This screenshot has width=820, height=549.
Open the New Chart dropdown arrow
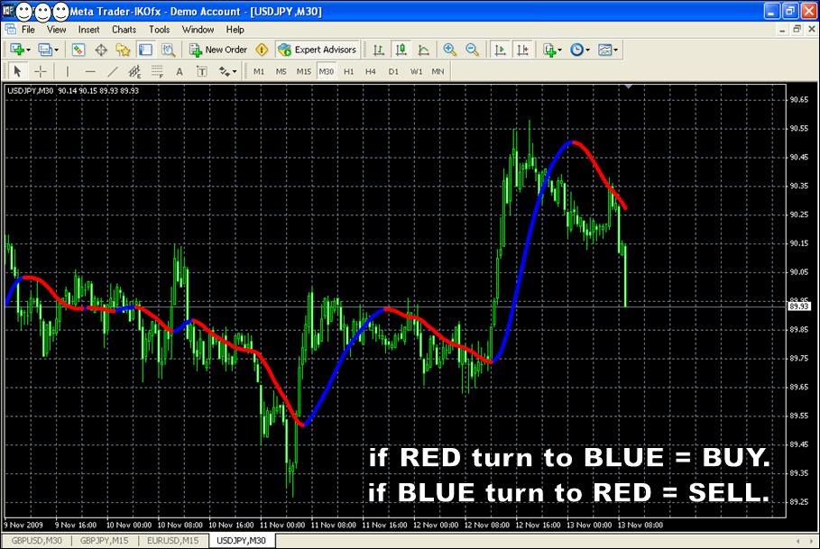click(x=28, y=50)
